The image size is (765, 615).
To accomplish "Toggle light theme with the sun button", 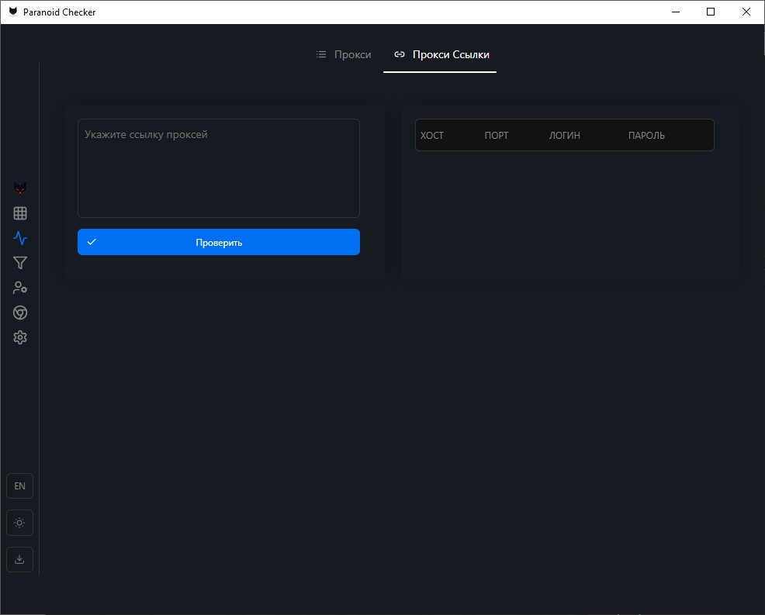I will [x=19, y=523].
